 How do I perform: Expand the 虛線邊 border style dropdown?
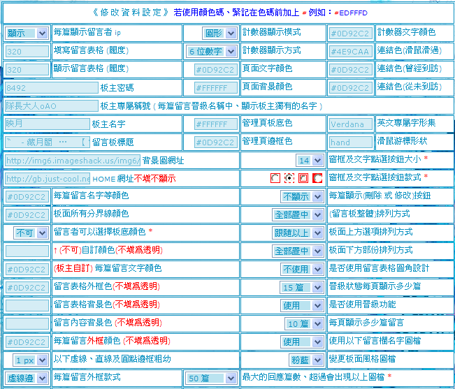[27, 378]
